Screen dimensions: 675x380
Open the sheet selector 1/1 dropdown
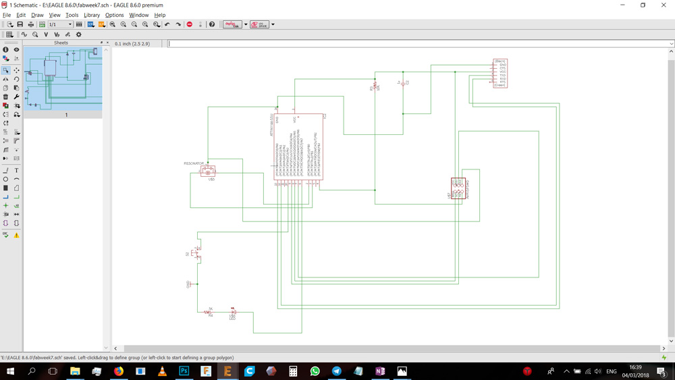tap(60, 24)
